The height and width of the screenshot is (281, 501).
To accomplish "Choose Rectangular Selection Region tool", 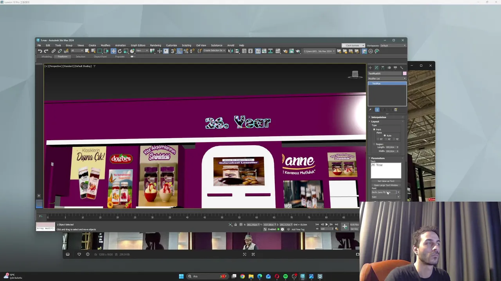I will point(100,51).
